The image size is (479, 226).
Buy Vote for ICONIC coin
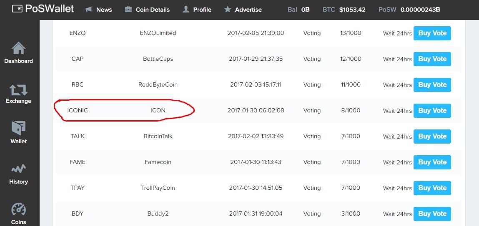tap(432, 111)
